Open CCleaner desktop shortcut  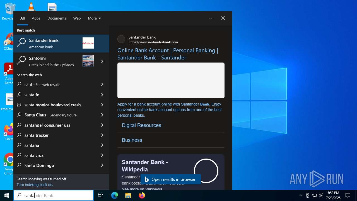pos(8,41)
